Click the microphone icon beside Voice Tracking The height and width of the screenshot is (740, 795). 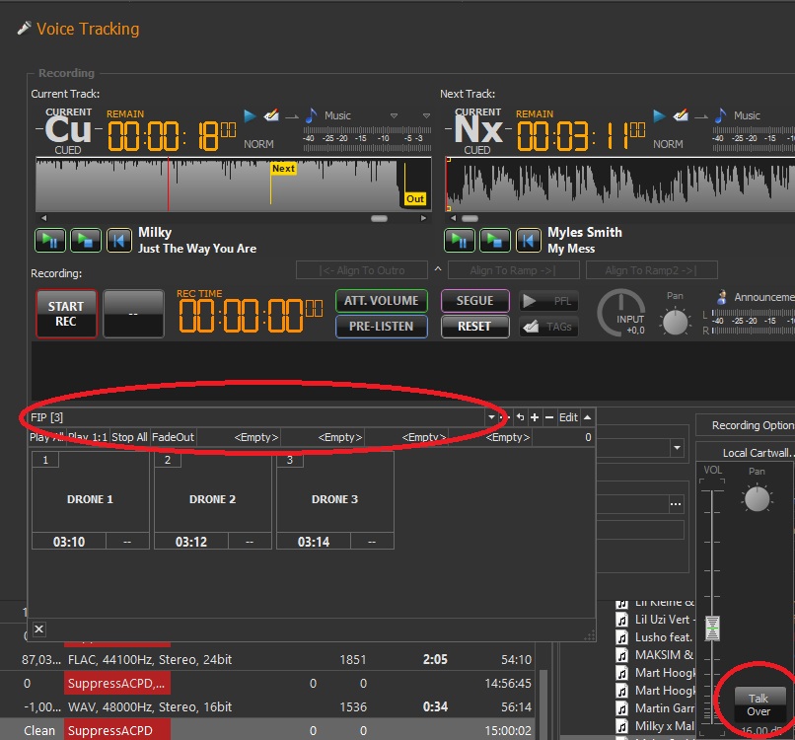pos(24,29)
